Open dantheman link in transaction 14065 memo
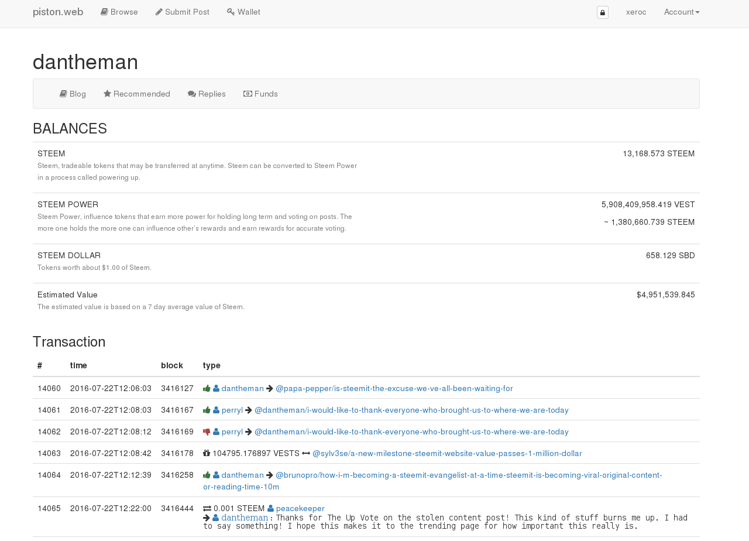This screenshot has height=541, width=749. coord(245,518)
